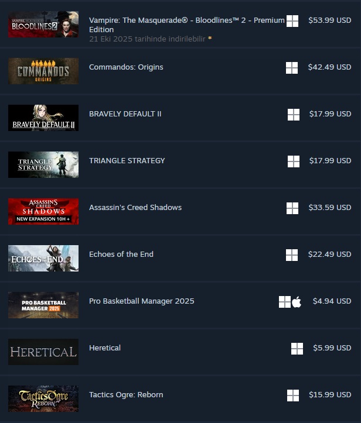361x423 pixels.
Task: Open the Commandos Origins cover image
Action: tap(43, 71)
